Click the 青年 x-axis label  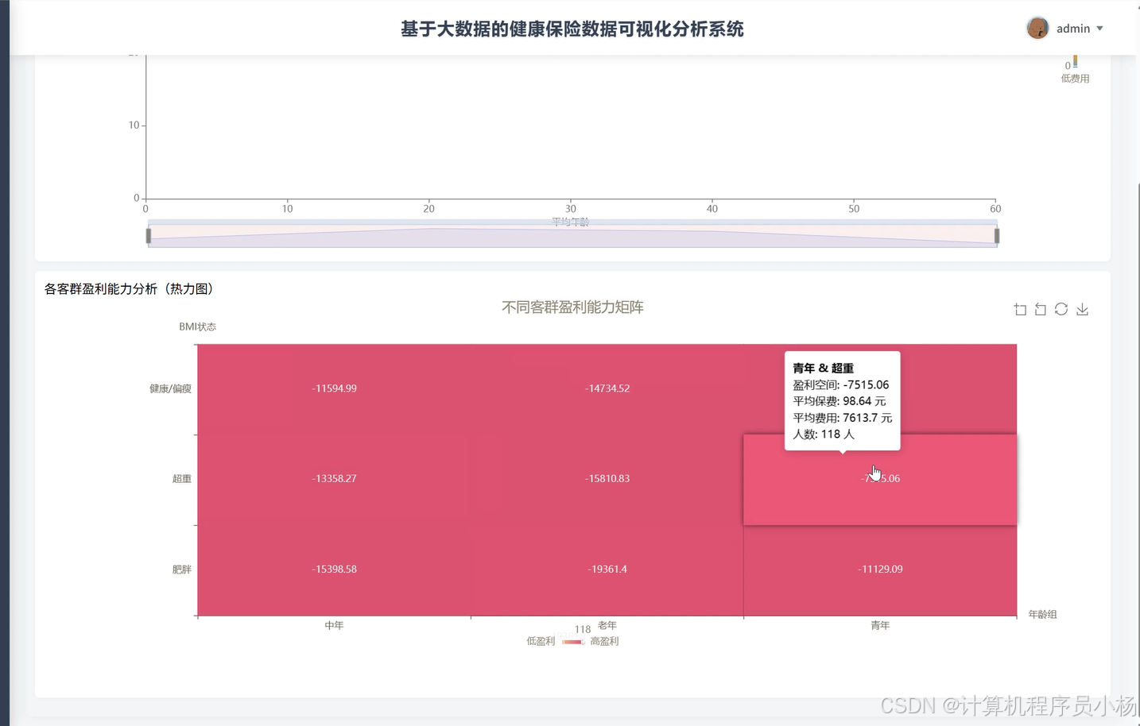880,626
